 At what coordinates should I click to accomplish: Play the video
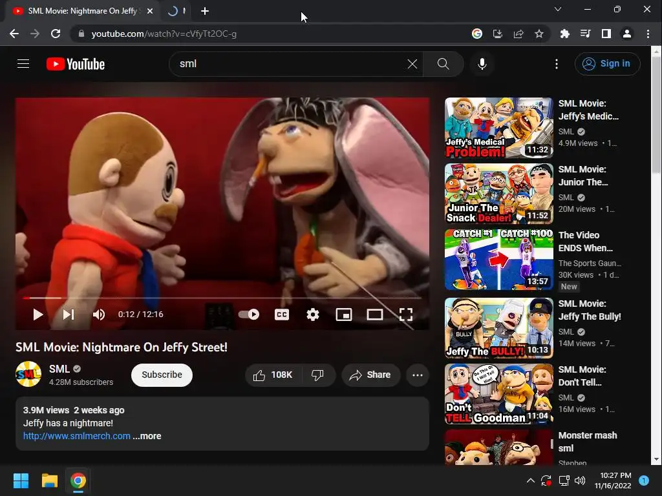pyautogui.click(x=37, y=315)
